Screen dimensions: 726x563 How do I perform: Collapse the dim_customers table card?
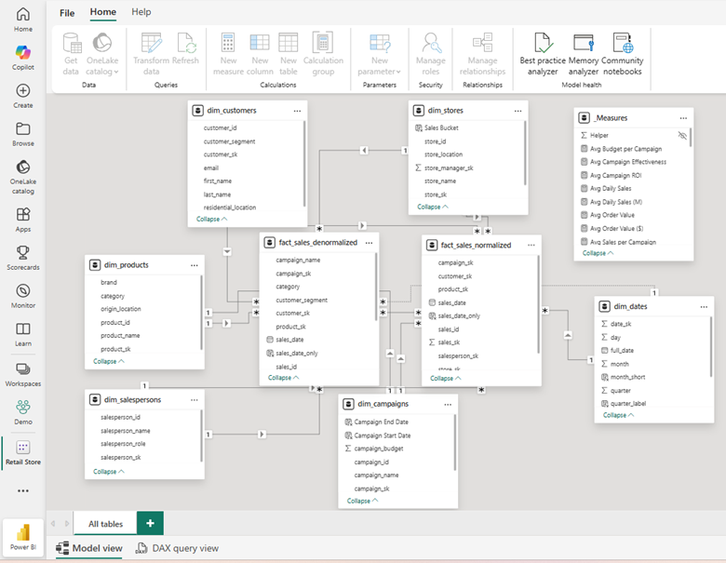click(212, 220)
